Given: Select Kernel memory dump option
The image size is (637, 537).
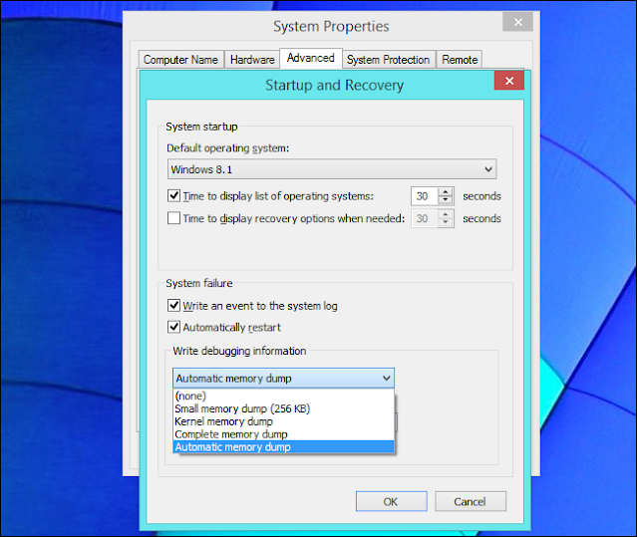Looking at the screenshot, I should [283, 421].
